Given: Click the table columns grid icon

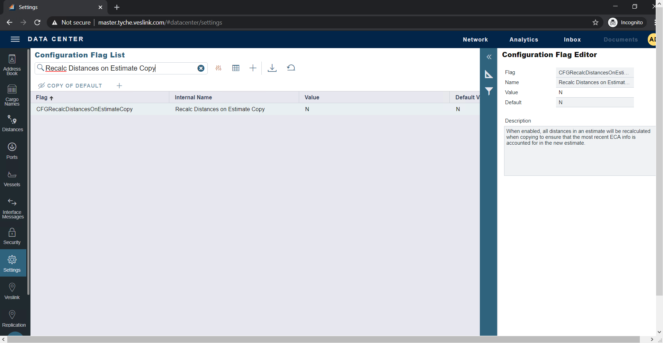Looking at the screenshot, I should click(236, 68).
